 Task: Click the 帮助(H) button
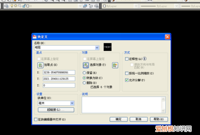coord(159,119)
